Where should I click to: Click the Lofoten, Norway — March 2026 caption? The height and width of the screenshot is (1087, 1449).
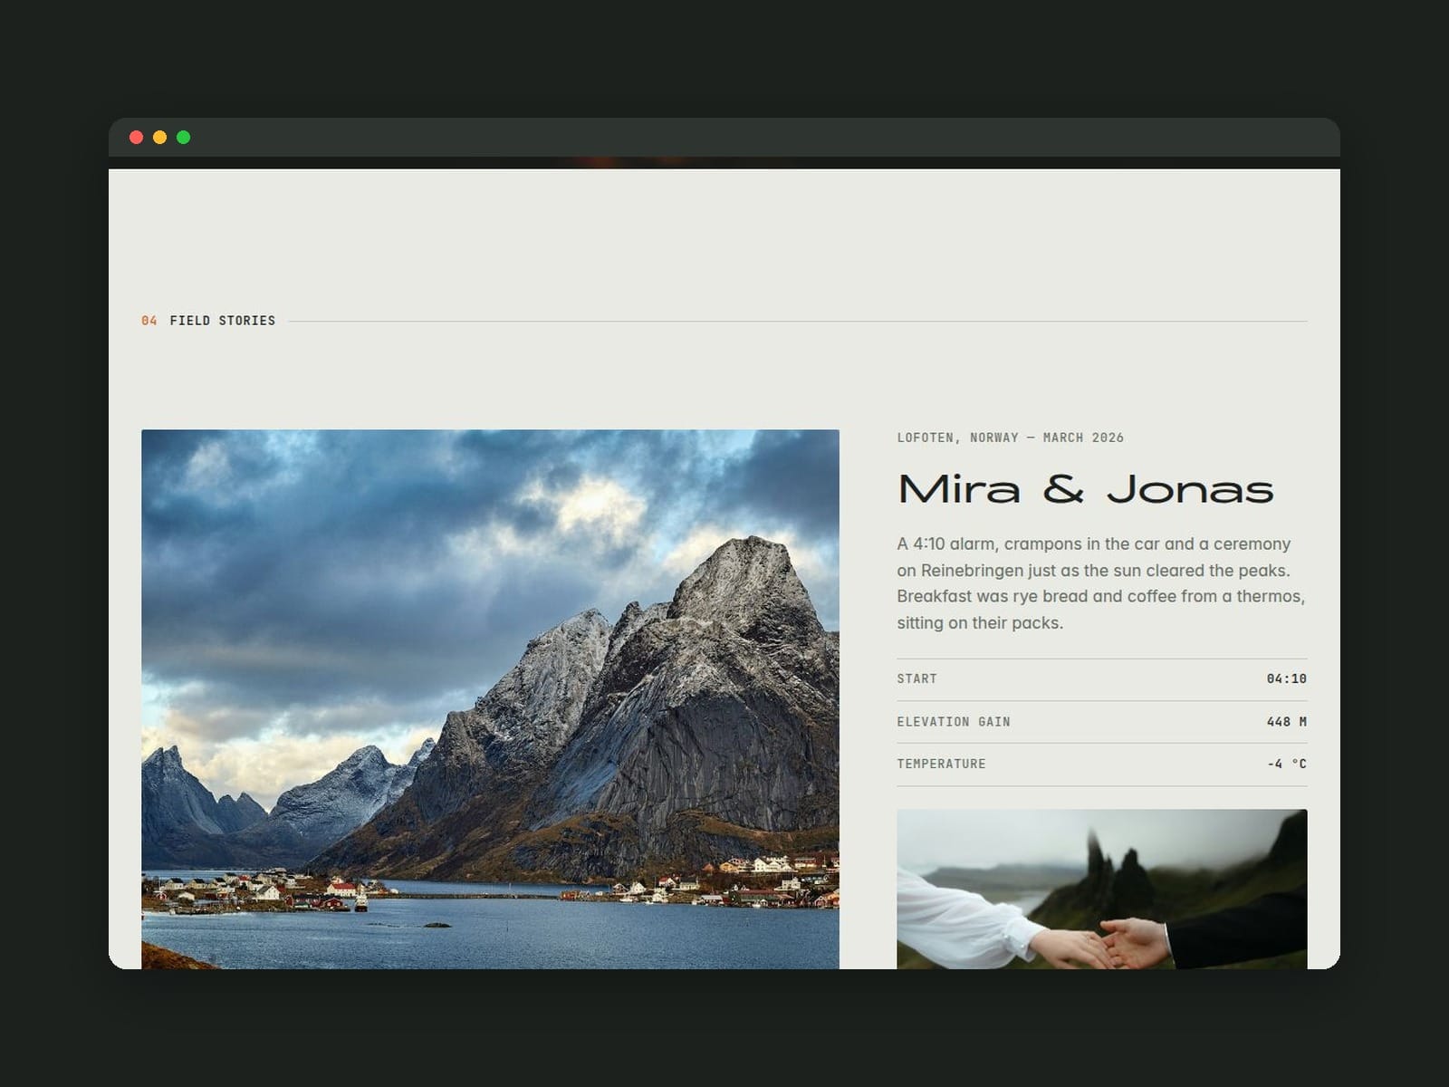click(x=1010, y=438)
